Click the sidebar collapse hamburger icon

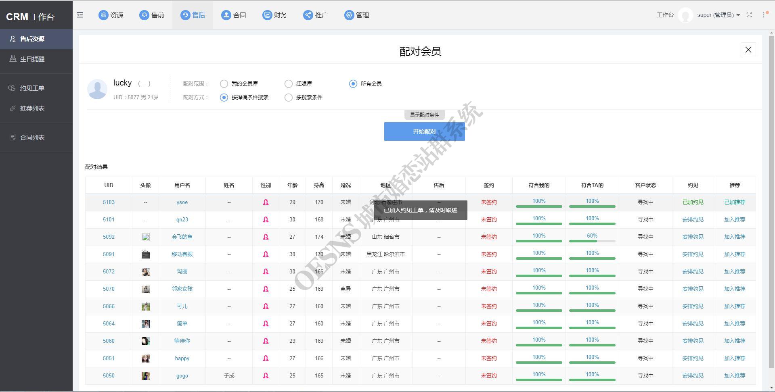pyautogui.click(x=80, y=15)
